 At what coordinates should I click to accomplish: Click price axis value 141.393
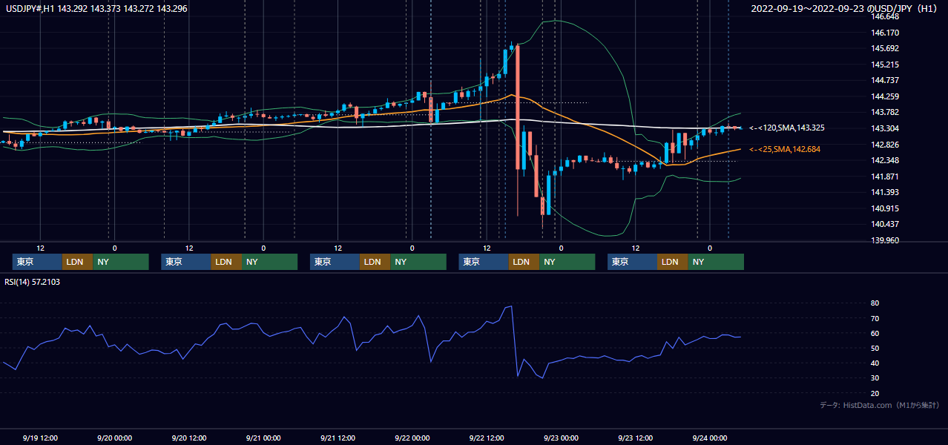coord(885,192)
